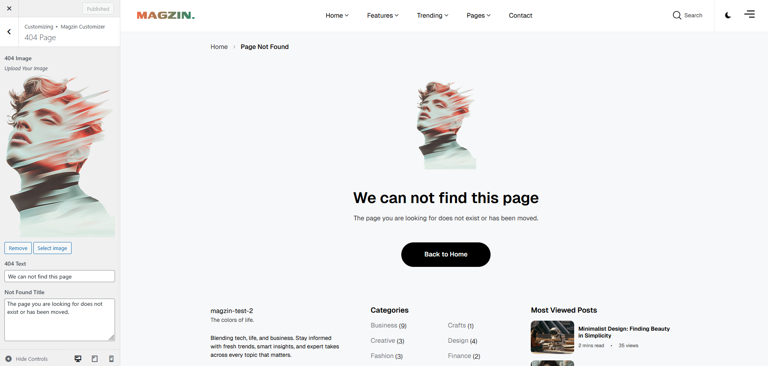
Task: Expand the Trending menu dropdown
Action: point(432,15)
